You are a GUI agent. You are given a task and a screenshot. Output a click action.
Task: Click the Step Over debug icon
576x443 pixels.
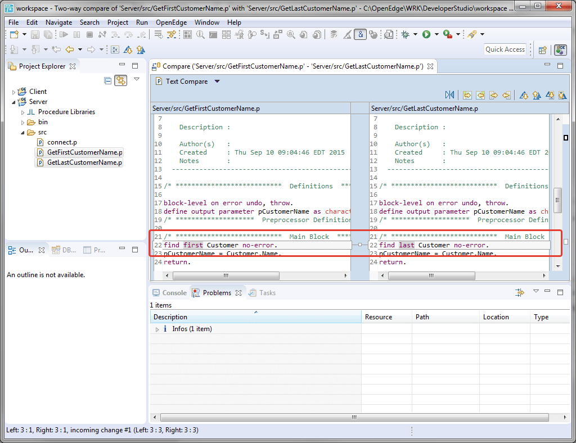[x=128, y=34]
